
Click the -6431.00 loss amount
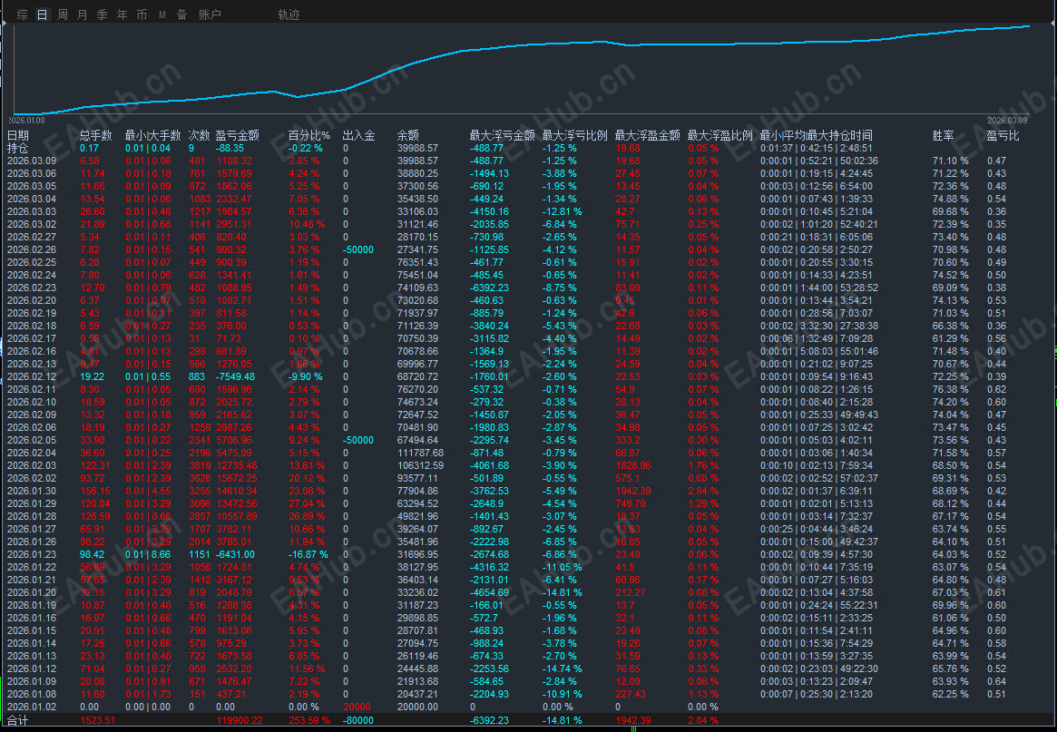click(235, 555)
